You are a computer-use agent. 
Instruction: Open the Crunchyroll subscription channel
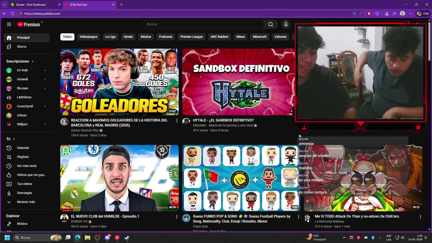point(26,106)
